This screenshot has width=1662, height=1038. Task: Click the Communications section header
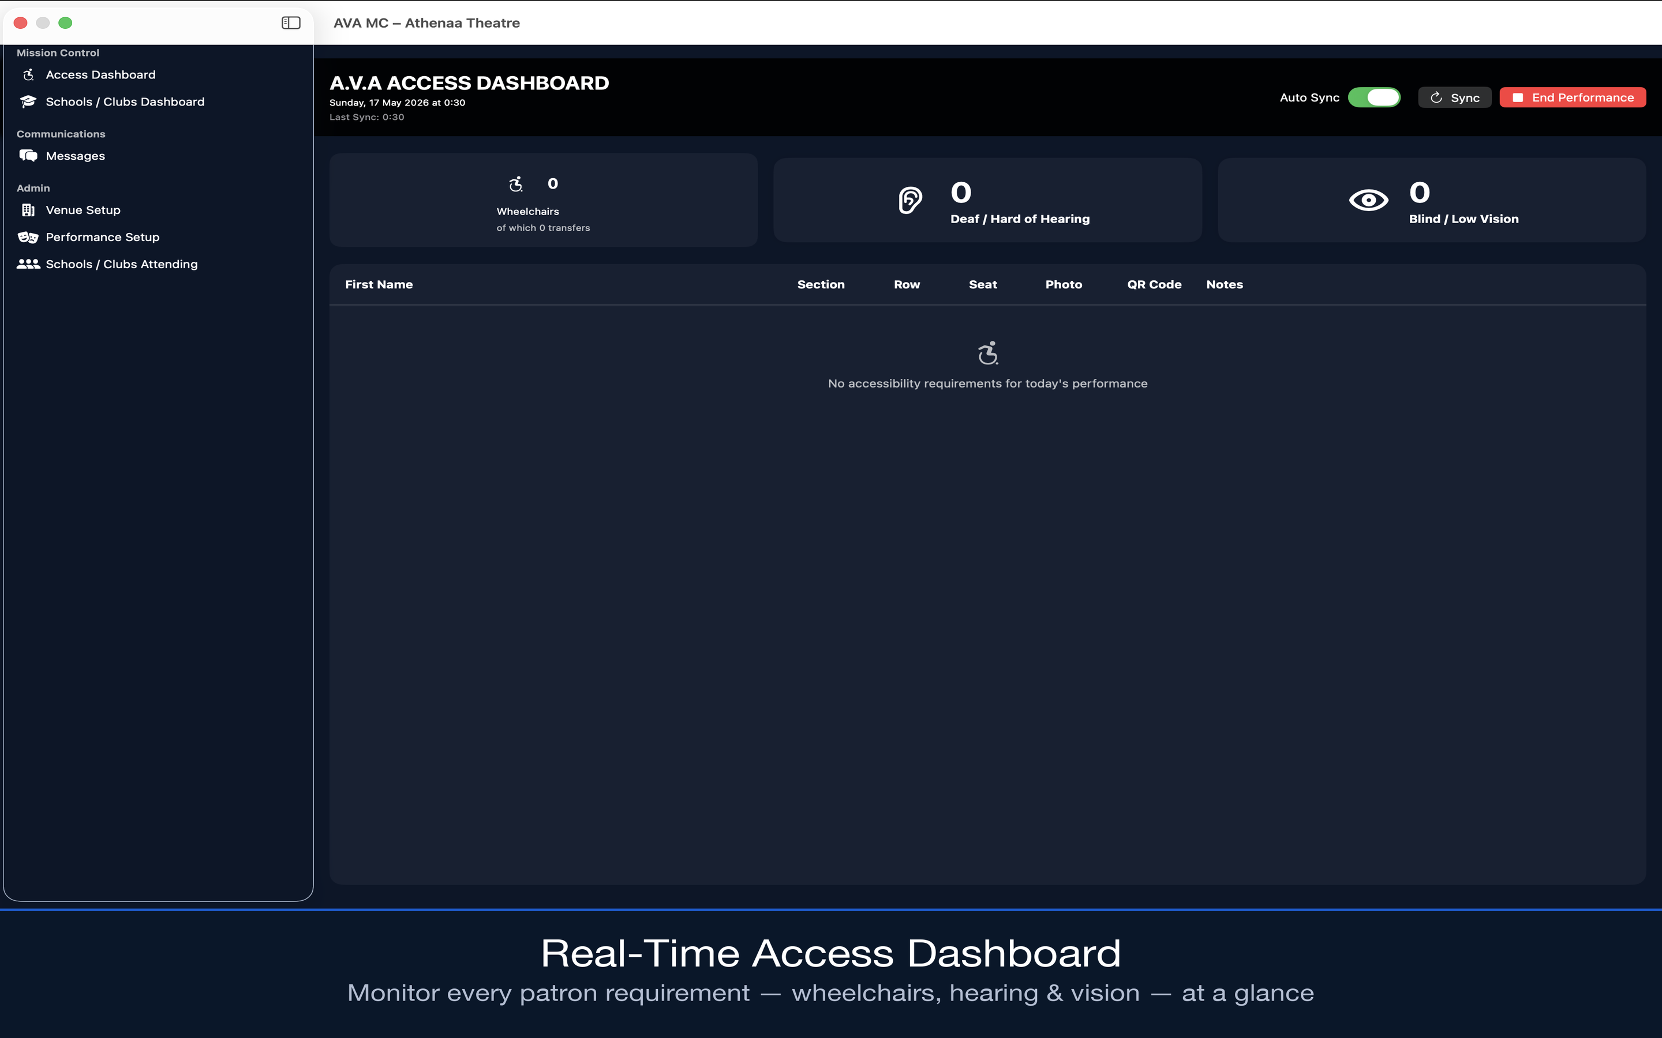pyautogui.click(x=61, y=134)
